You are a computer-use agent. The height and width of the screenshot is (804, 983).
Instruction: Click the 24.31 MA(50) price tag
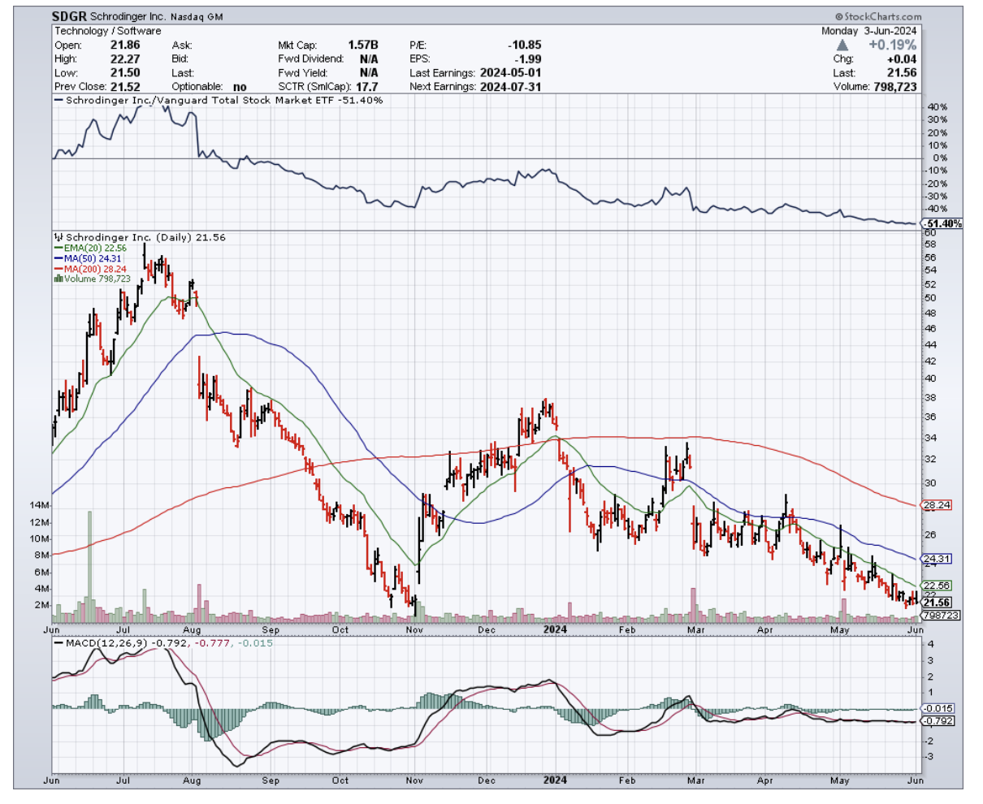937,559
